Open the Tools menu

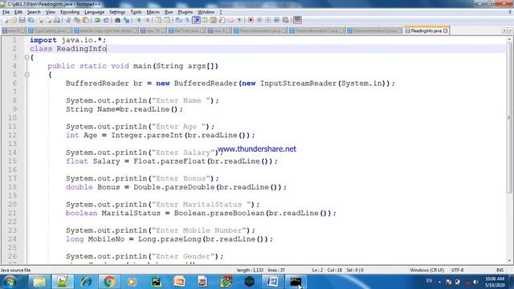click(136, 12)
